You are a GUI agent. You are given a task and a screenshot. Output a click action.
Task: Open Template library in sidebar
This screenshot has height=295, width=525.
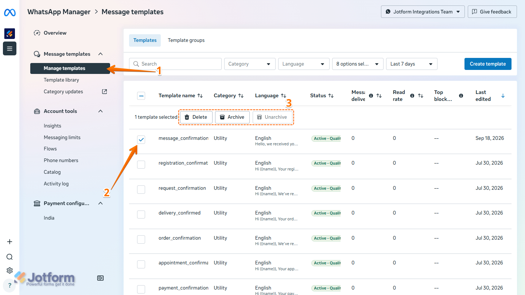point(61,80)
